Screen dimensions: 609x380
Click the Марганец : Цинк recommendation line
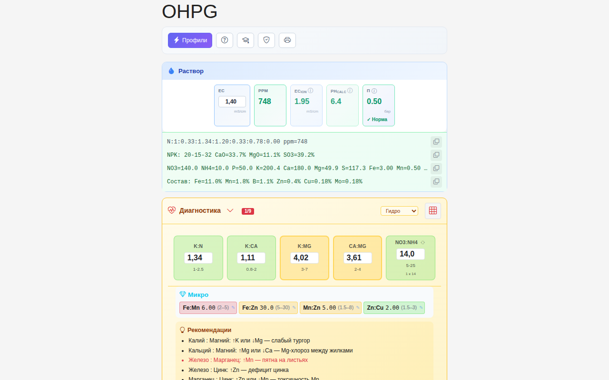pyautogui.click(x=254, y=379)
